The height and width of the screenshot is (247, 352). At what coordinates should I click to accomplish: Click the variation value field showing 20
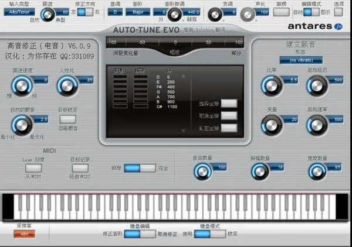coord(290,119)
